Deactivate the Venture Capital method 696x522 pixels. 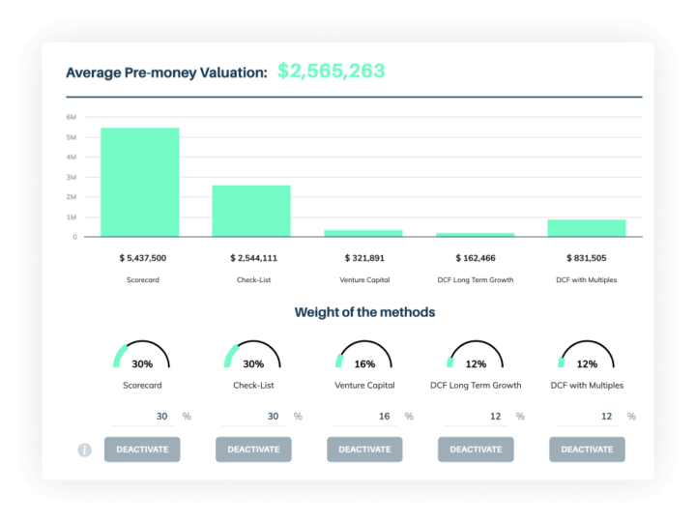click(x=364, y=449)
